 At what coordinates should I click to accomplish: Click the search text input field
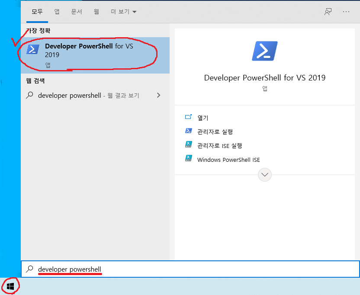coord(195,269)
